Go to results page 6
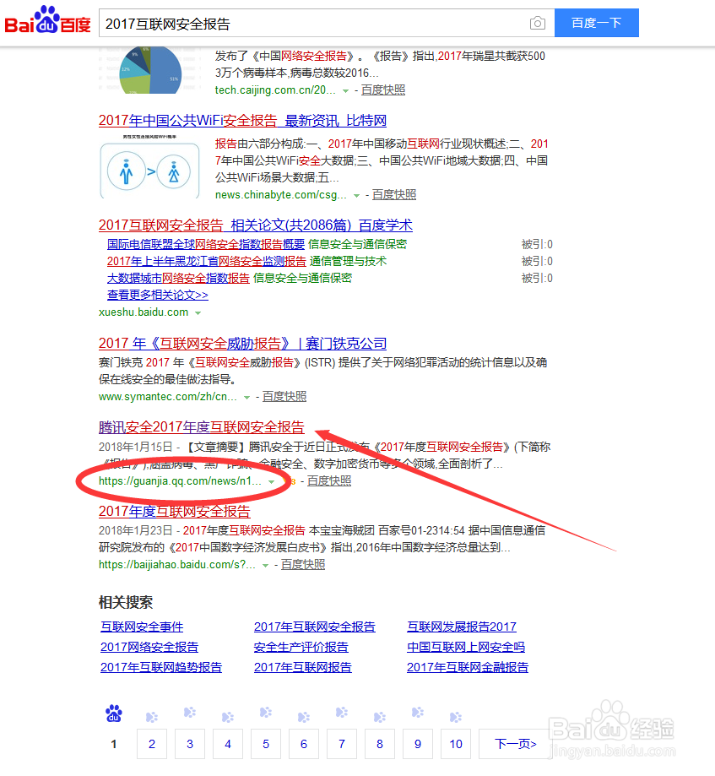 (x=304, y=744)
